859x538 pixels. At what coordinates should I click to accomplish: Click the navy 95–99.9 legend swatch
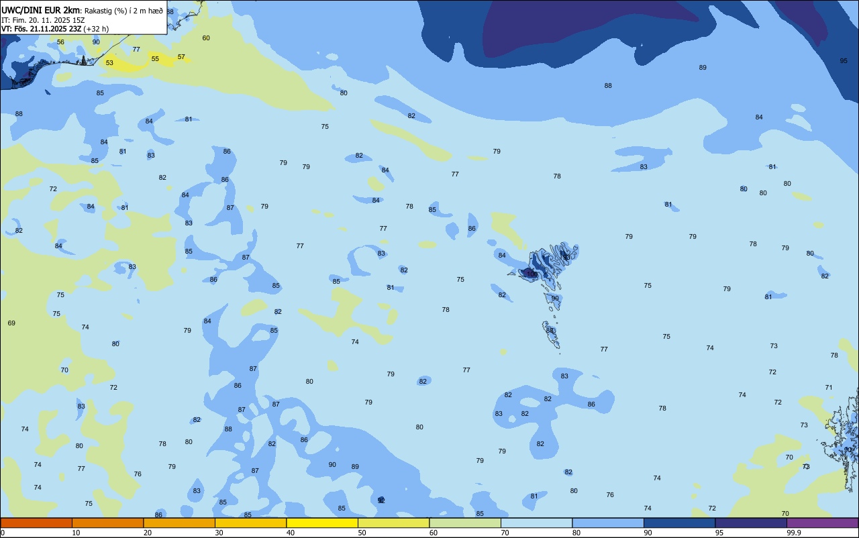click(x=751, y=523)
